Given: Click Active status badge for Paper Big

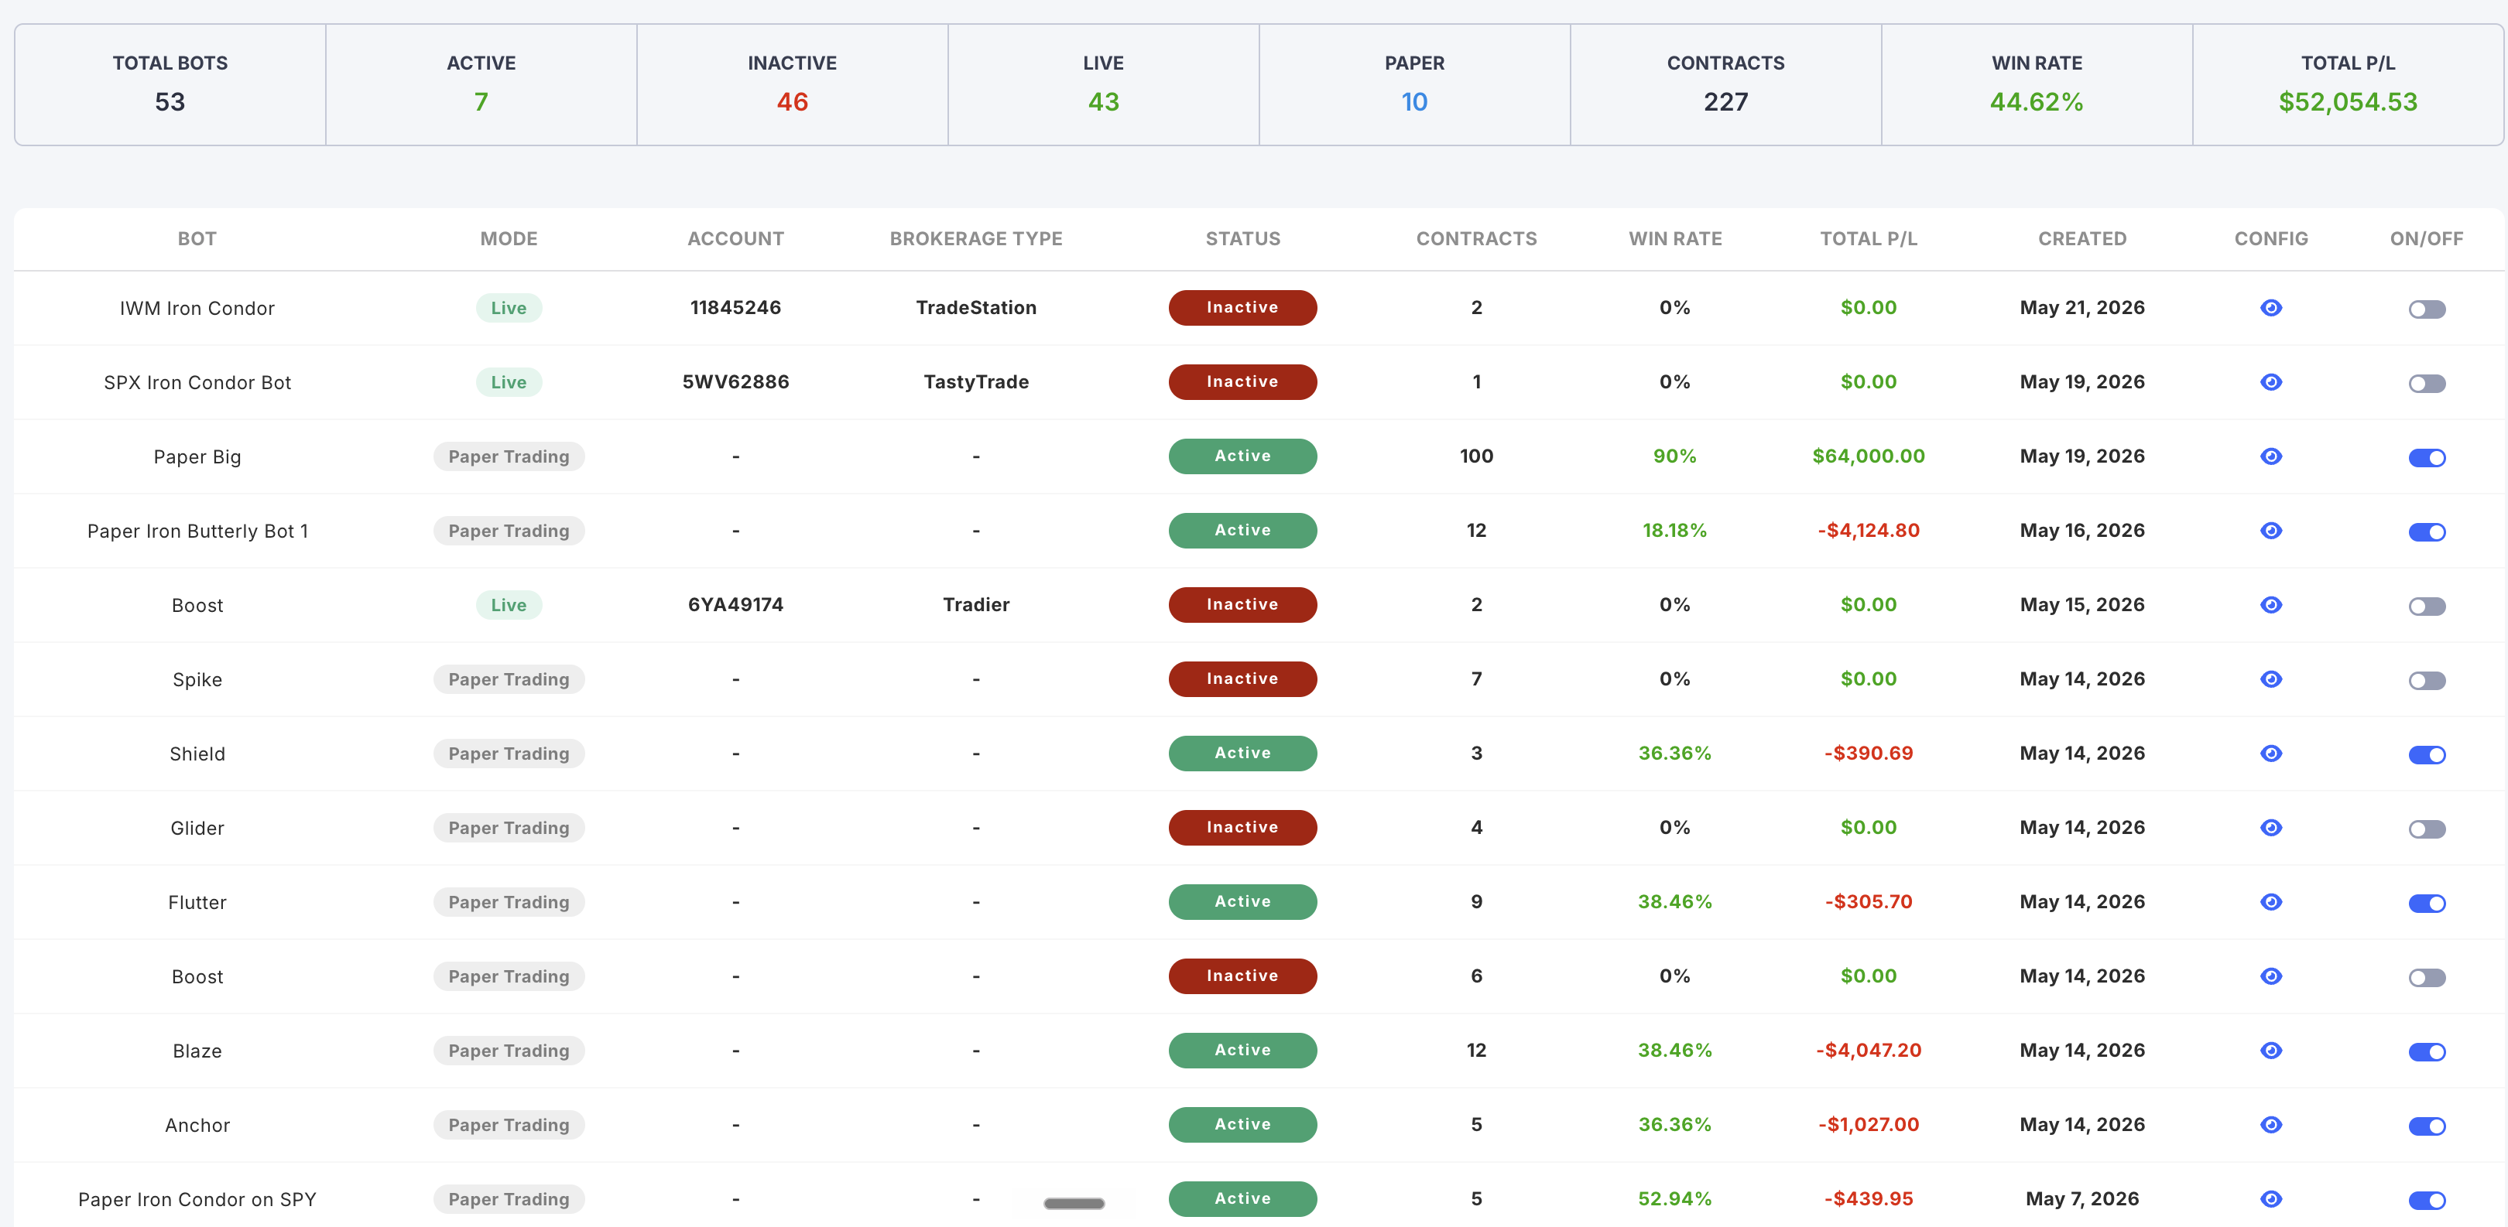Looking at the screenshot, I should (x=1242, y=456).
